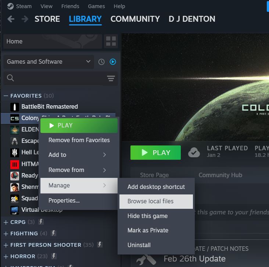Open the grid collections view icon
Image resolution: width=269 pixels, height=267 pixels.
point(111,41)
